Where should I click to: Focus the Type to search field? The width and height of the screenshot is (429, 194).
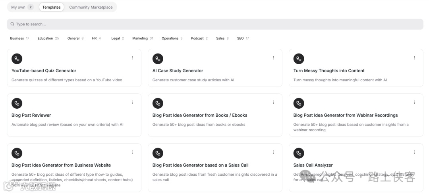pos(214,24)
